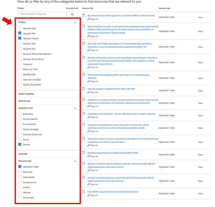Copy link for gabapentin impurity analysis
The height and width of the screenshot is (207, 215).
93,92
